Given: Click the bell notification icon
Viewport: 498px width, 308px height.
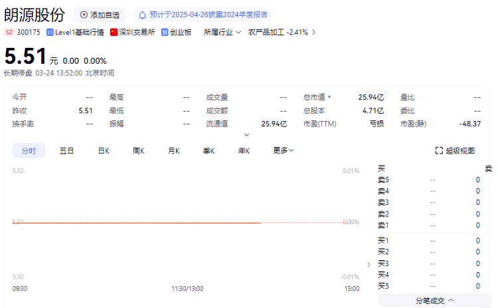Looking at the screenshot, I should [143, 15].
